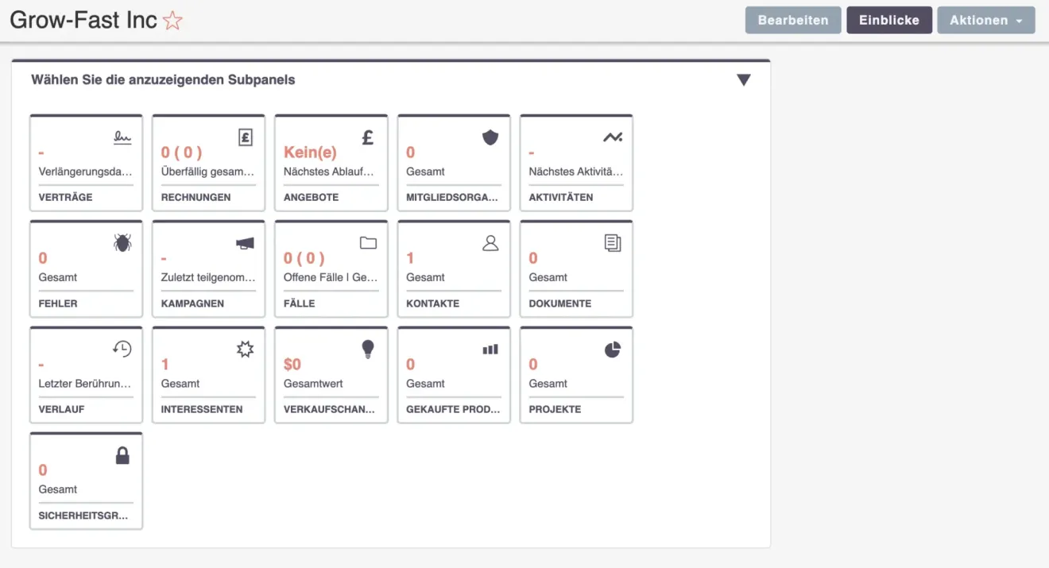
Task: Select the Projekte pie chart icon
Action: tap(612, 348)
